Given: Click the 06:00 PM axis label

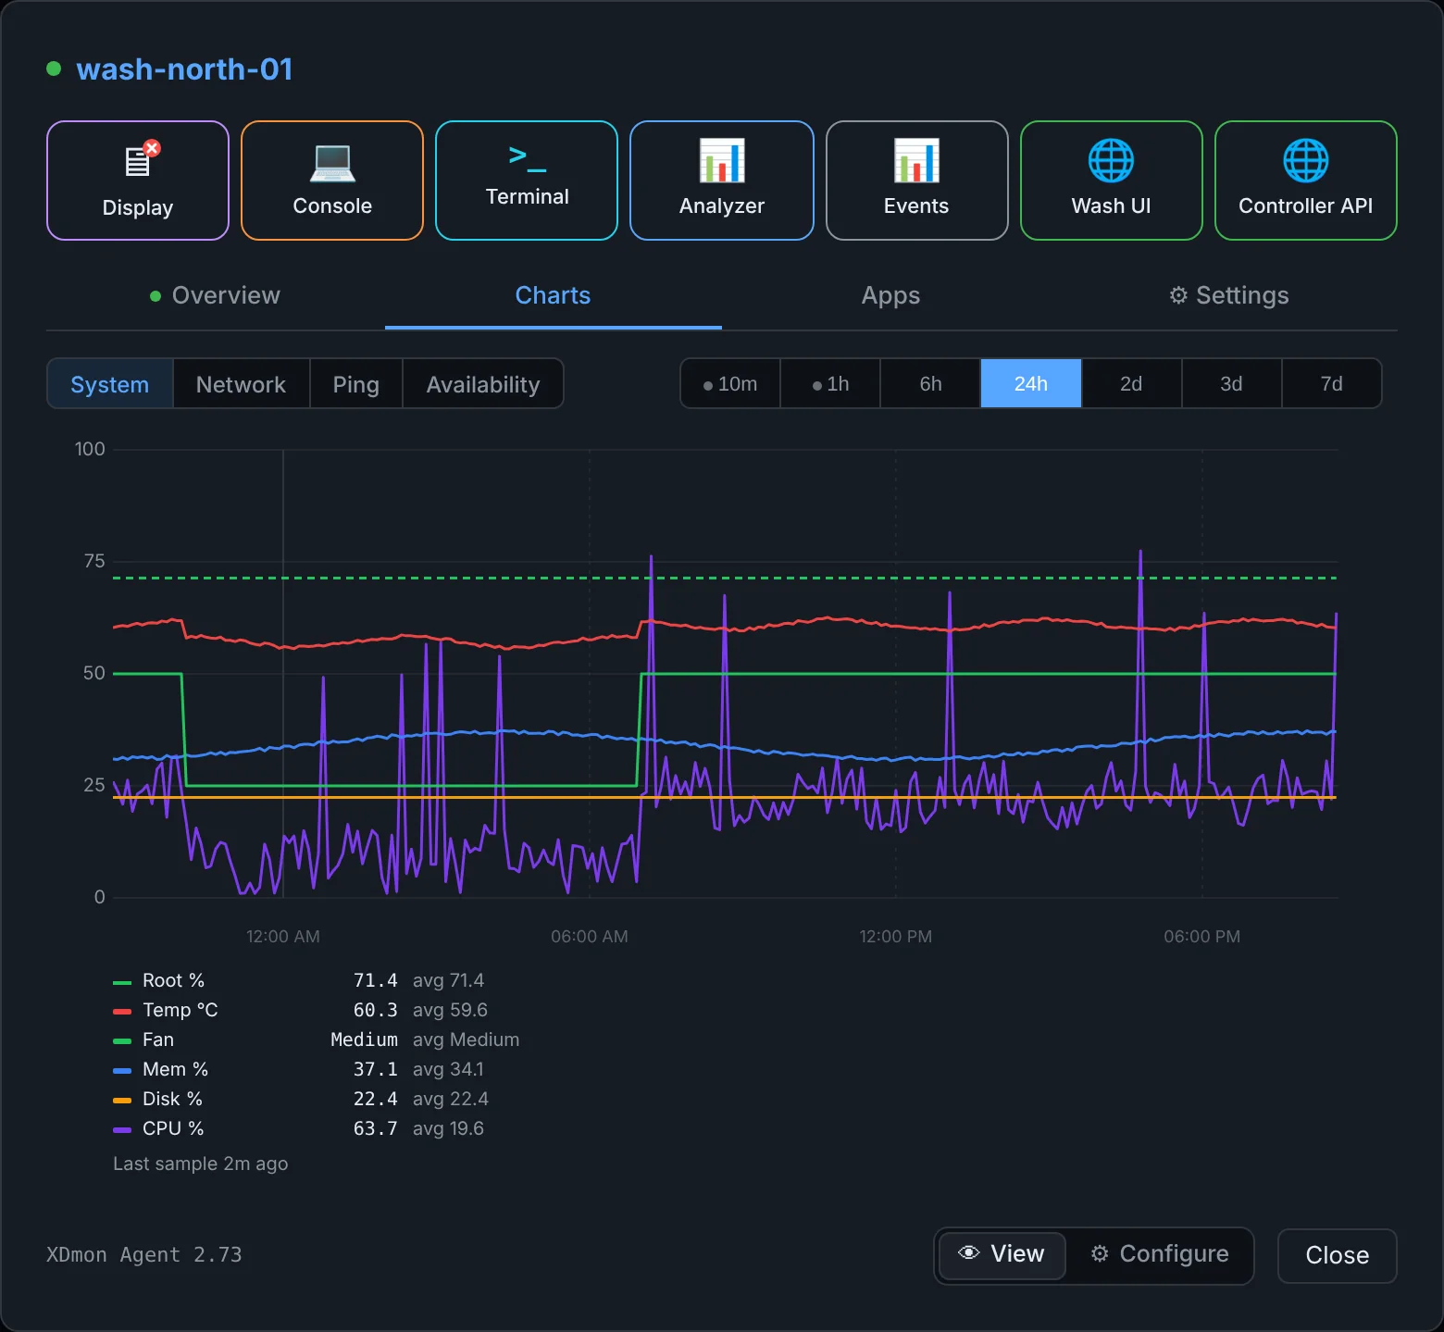Looking at the screenshot, I should pos(1202,936).
